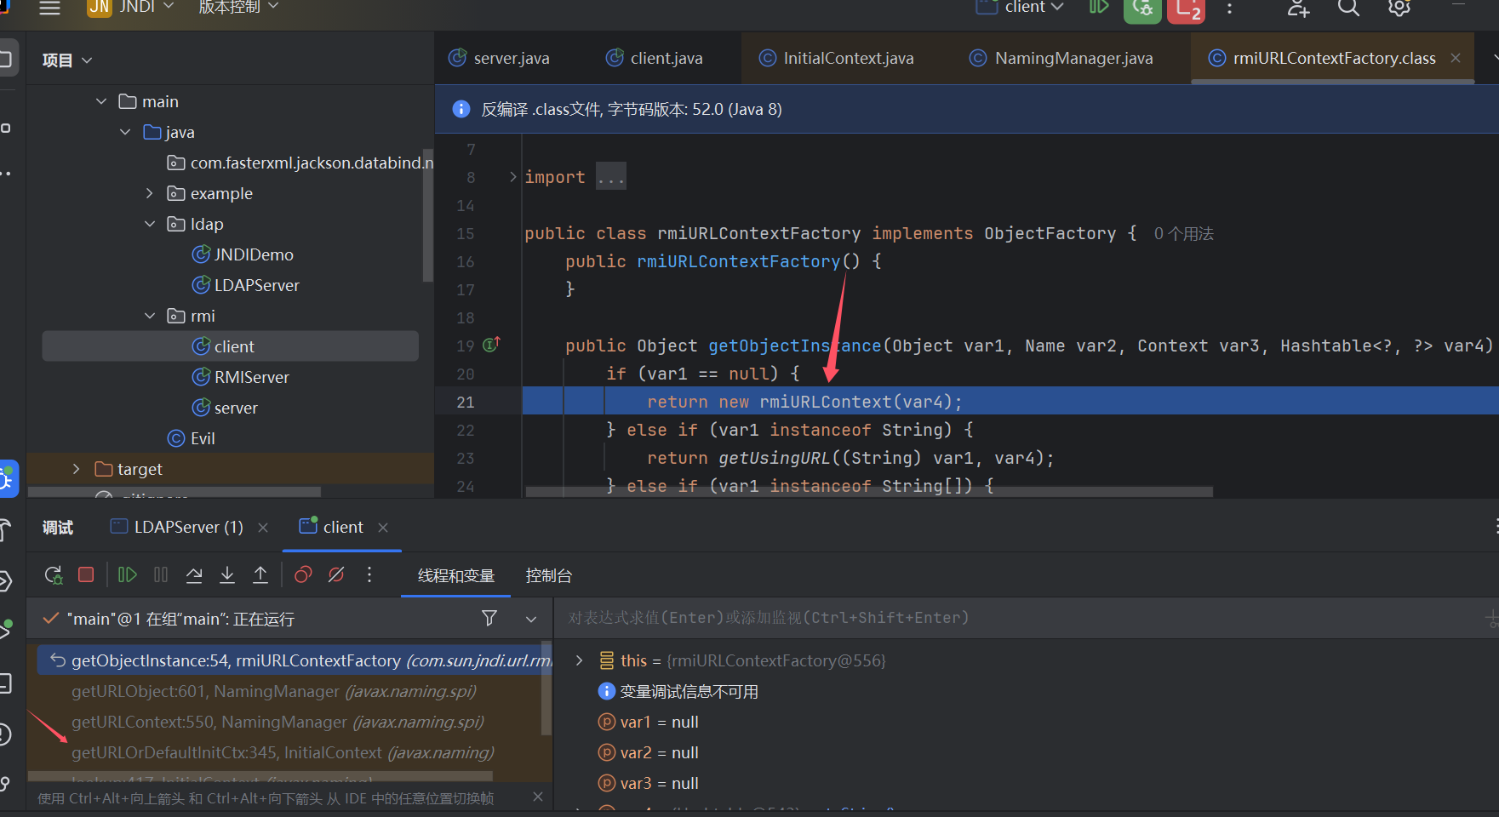Open Search Everywhere magnifier
This screenshot has height=817, width=1499.
coord(1348,9)
